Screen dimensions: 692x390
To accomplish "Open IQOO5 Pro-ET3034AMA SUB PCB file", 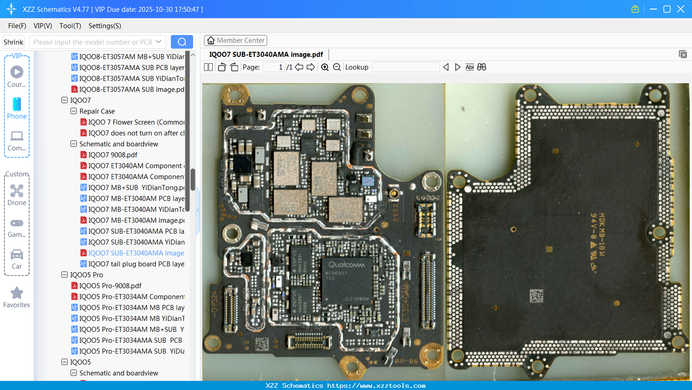I will tap(130, 340).
